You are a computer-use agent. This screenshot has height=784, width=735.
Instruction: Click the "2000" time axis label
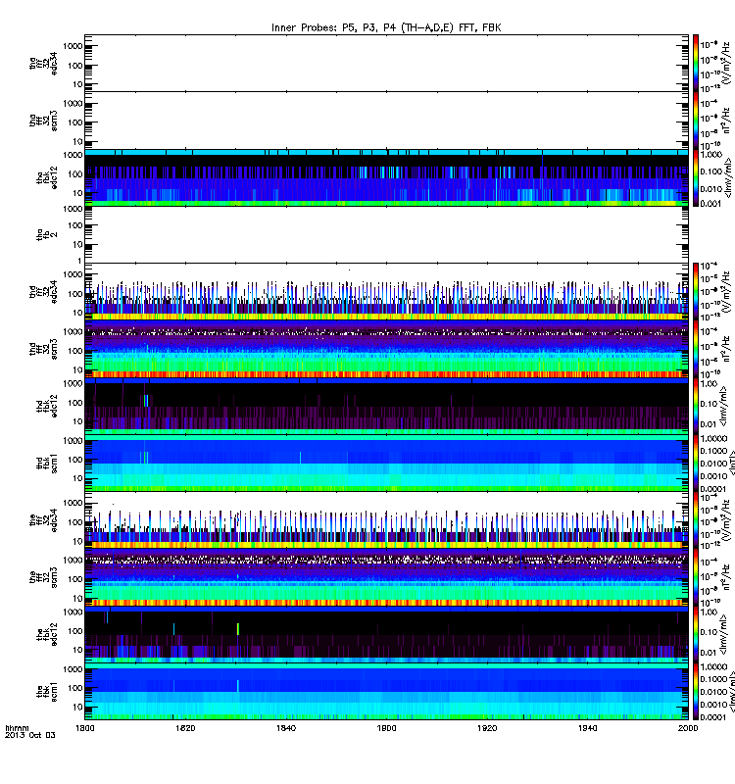(688, 728)
